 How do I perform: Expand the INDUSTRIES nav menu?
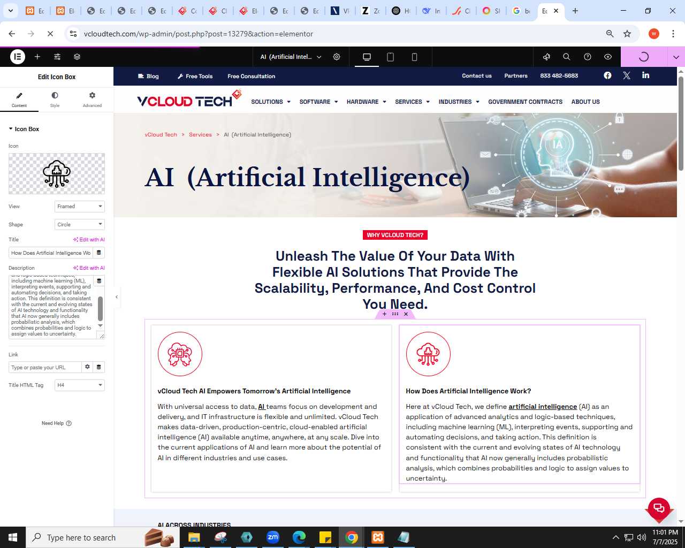459,102
